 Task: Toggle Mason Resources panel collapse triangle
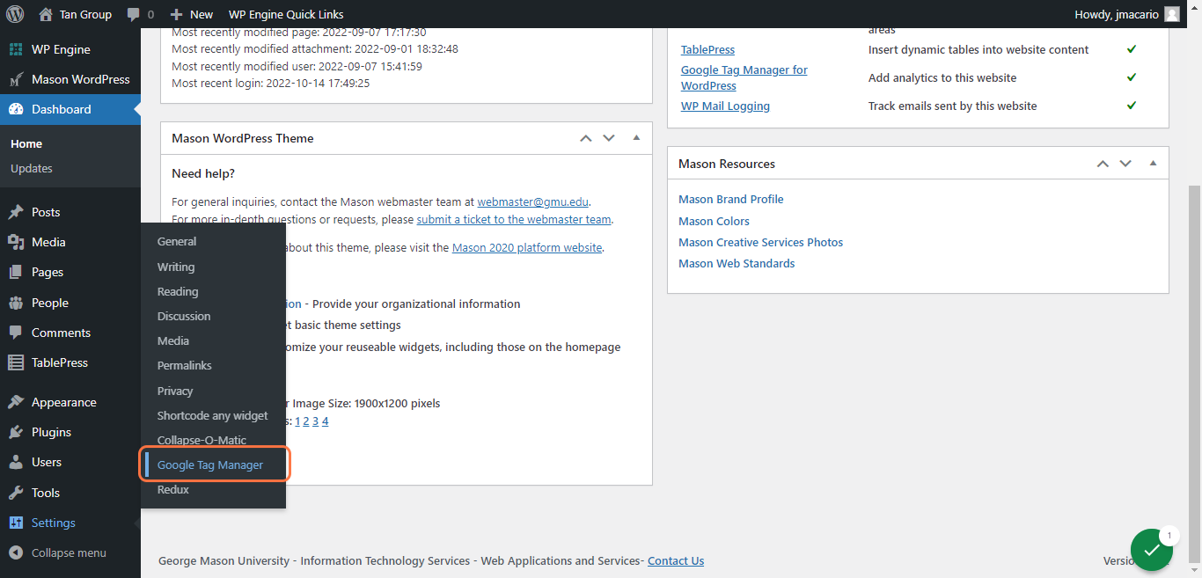pyautogui.click(x=1153, y=164)
